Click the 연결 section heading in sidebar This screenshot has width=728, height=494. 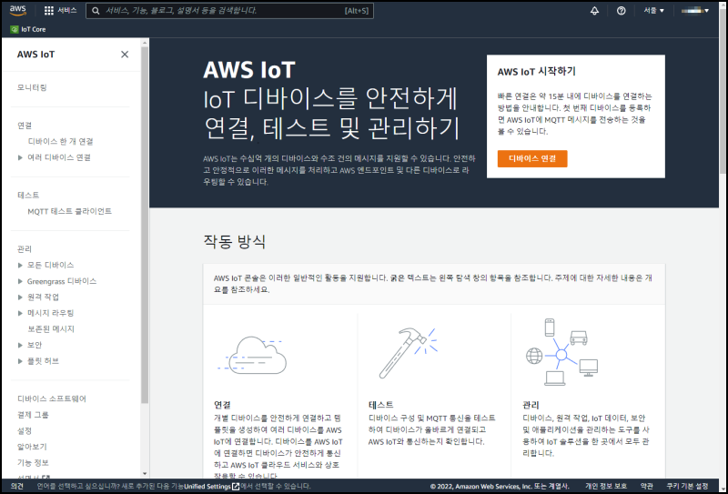tap(25, 126)
